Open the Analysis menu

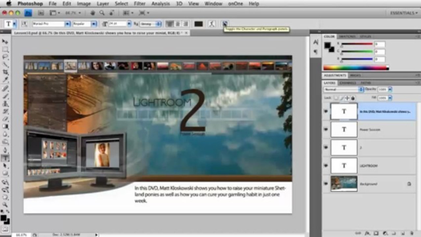click(161, 4)
